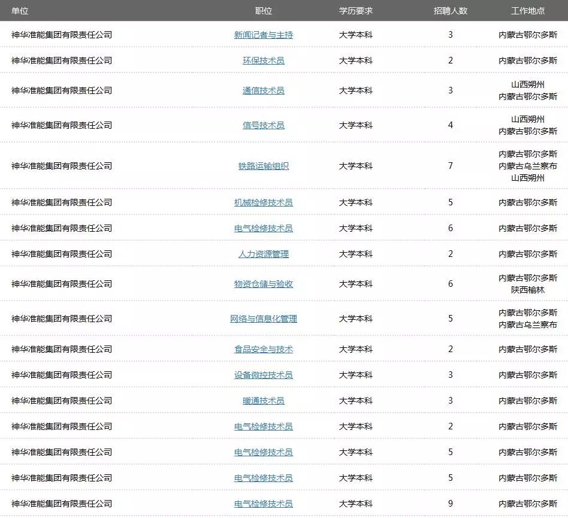Click recruit count 9 in the last row

coord(451,503)
